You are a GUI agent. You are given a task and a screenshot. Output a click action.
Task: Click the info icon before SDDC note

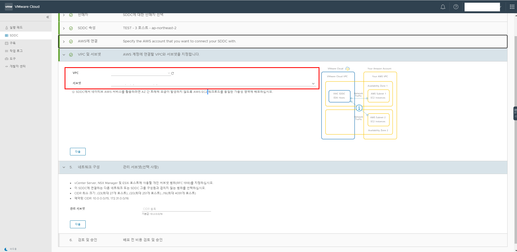73,92
